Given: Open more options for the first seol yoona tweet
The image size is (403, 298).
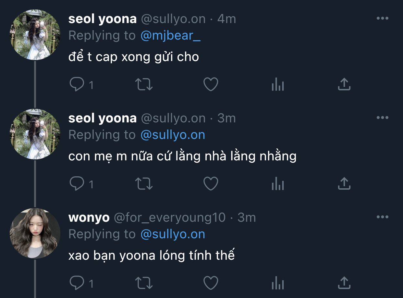Looking at the screenshot, I should (382, 19).
